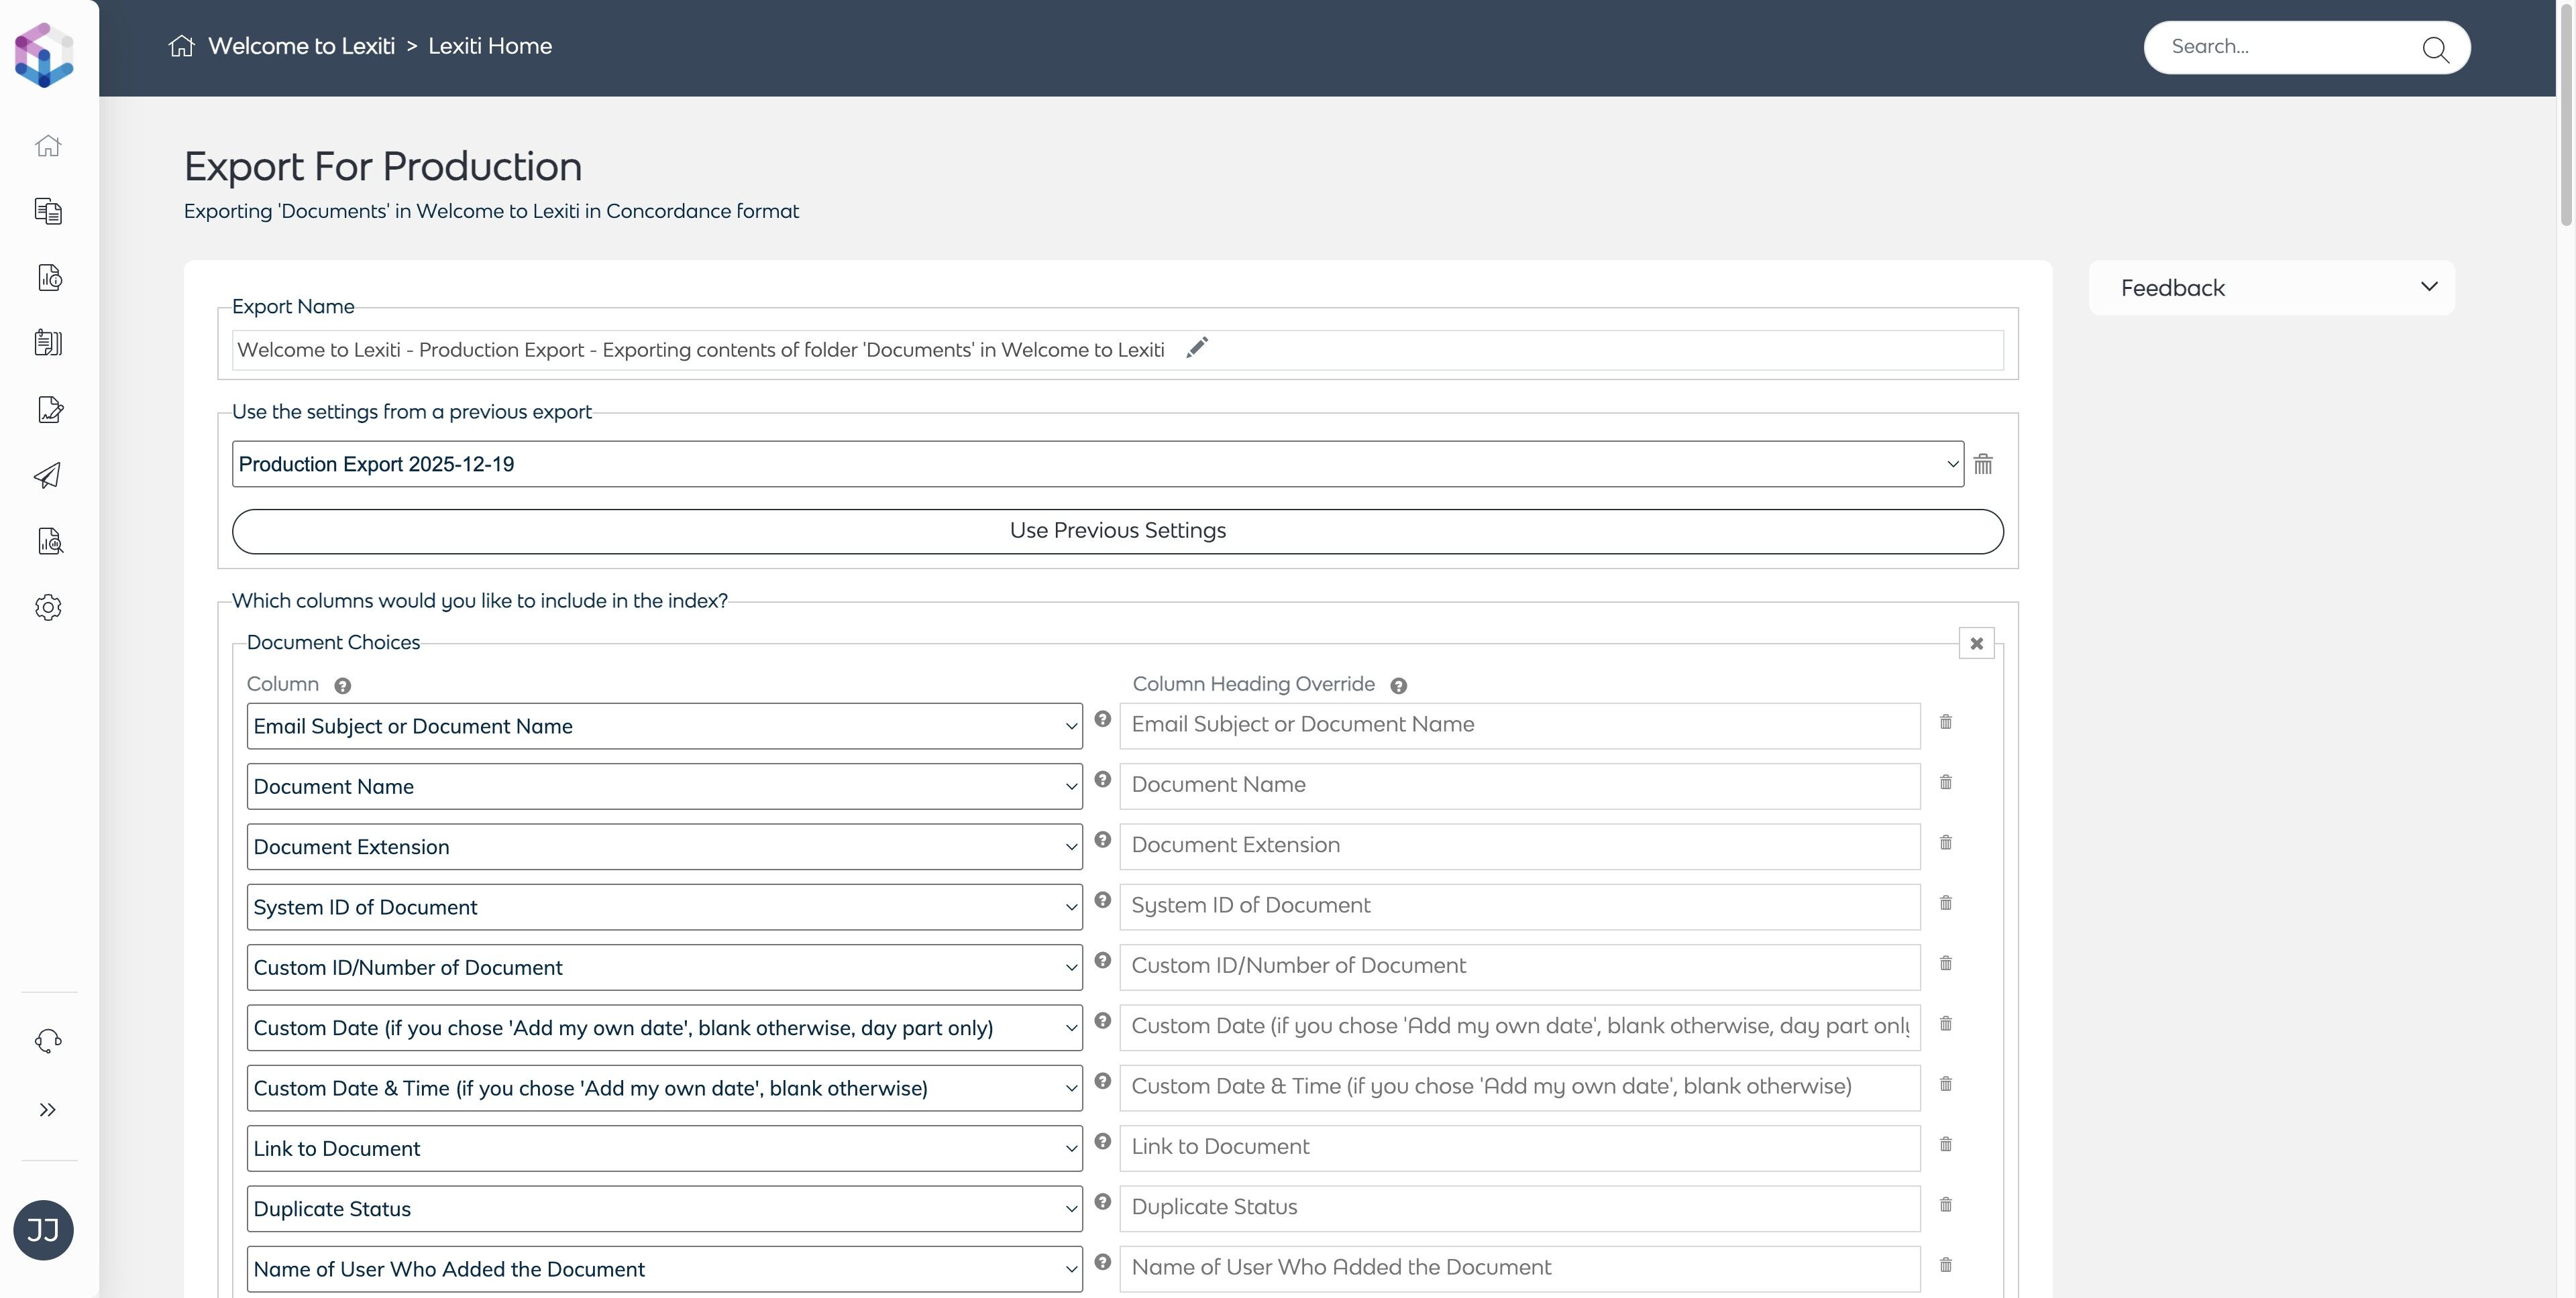Viewport: 2576px width, 1298px height.
Task: Open the settings gear in sidebar
Action: point(48,607)
